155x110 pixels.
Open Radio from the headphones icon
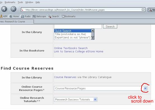26,16
